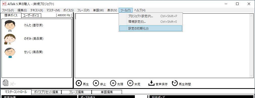The height and width of the screenshot is (98, 255).
Task: Open the マスター(M) menu
Action: (53, 10)
